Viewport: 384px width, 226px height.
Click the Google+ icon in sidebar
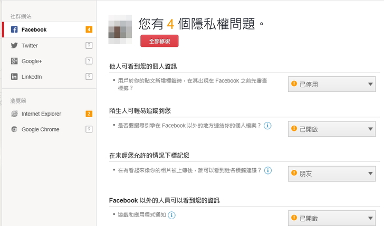click(15, 61)
